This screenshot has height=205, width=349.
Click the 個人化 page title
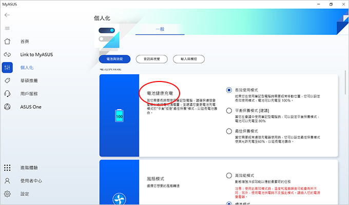pos(102,18)
